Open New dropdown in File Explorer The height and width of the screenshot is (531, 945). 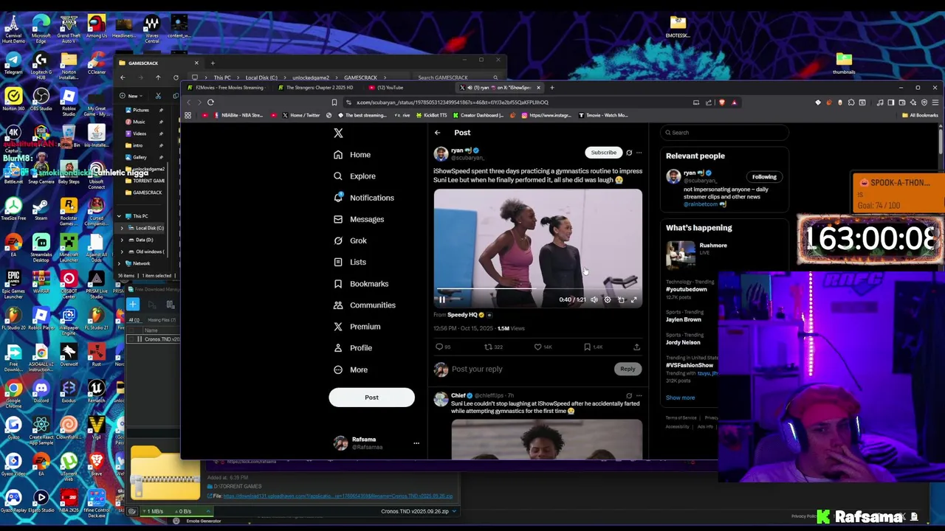pos(132,96)
